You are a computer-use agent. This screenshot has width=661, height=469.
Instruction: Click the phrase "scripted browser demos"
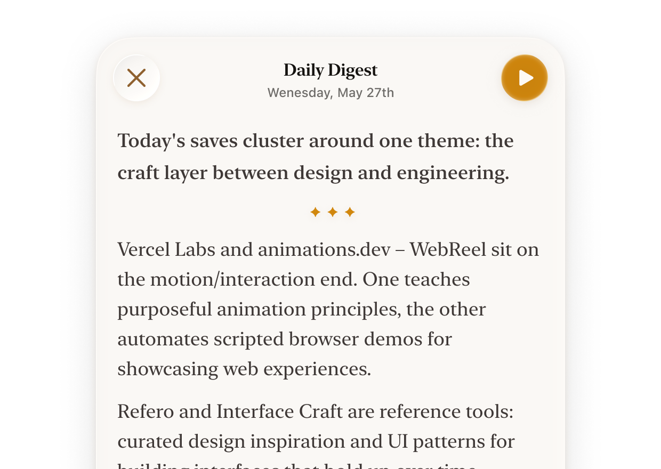pyautogui.click(x=318, y=339)
